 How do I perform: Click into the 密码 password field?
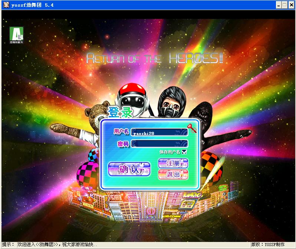click(x=159, y=143)
